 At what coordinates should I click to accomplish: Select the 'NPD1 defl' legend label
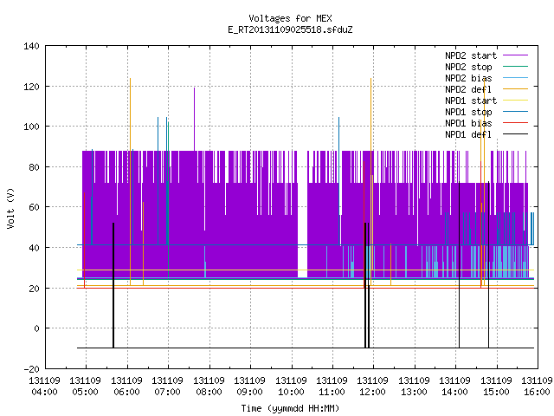[468, 135]
